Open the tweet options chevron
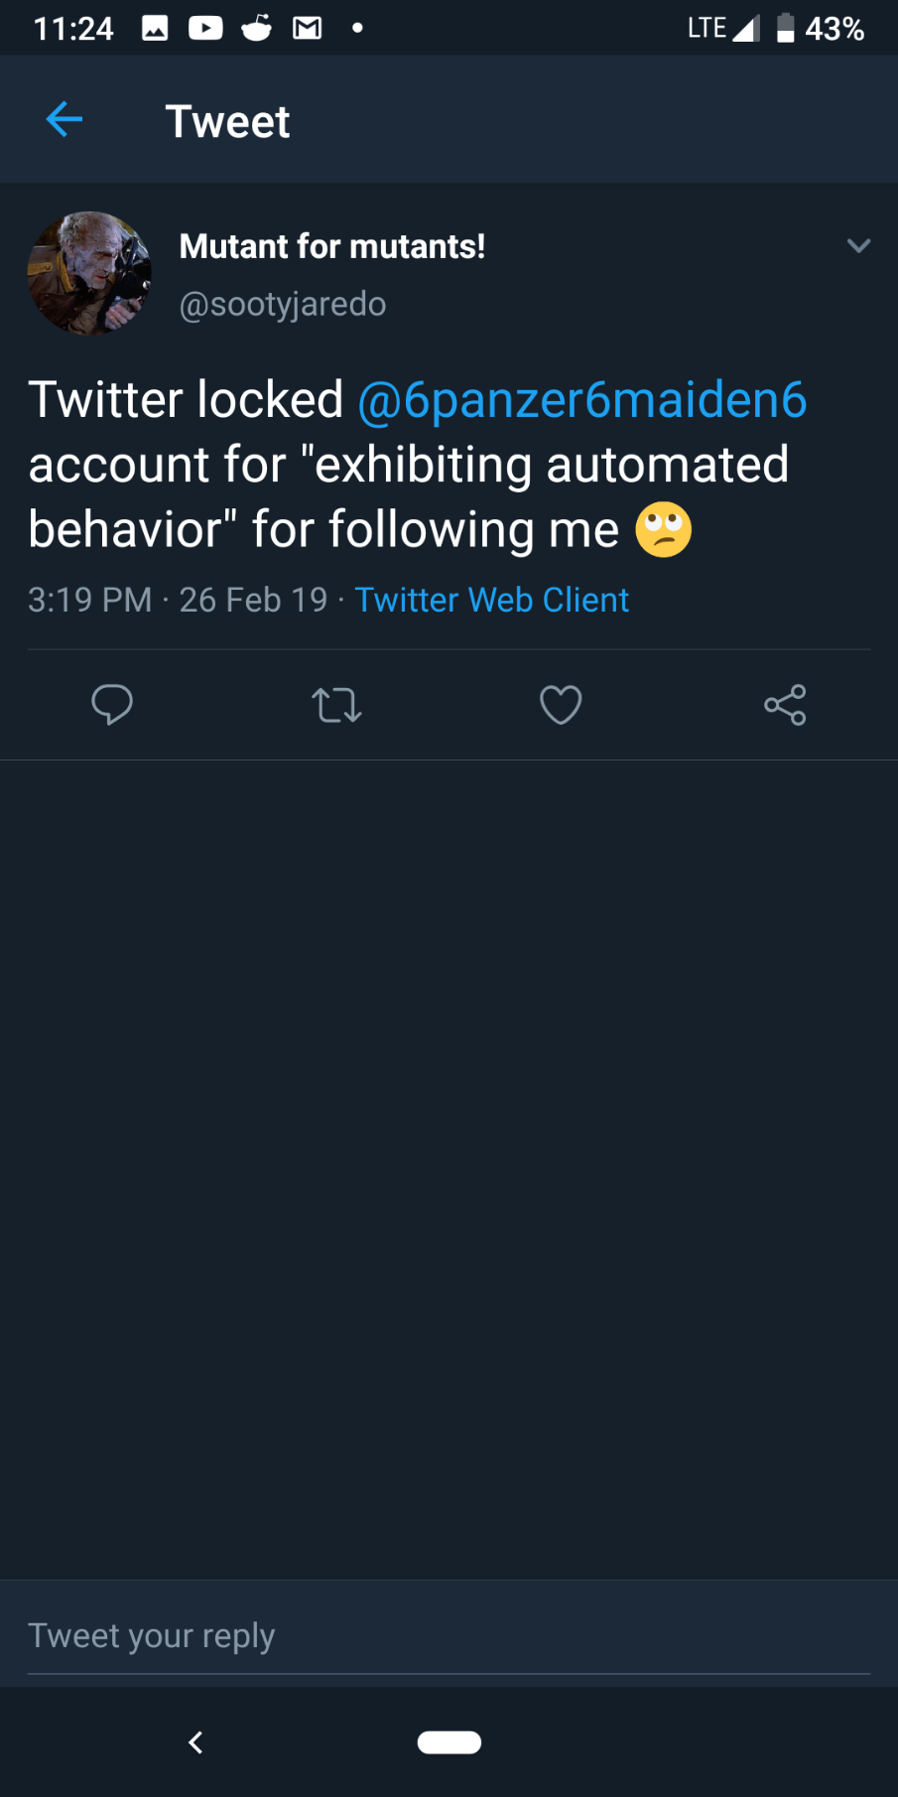The height and width of the screenshot is (1797, 898). pos(858,245)
